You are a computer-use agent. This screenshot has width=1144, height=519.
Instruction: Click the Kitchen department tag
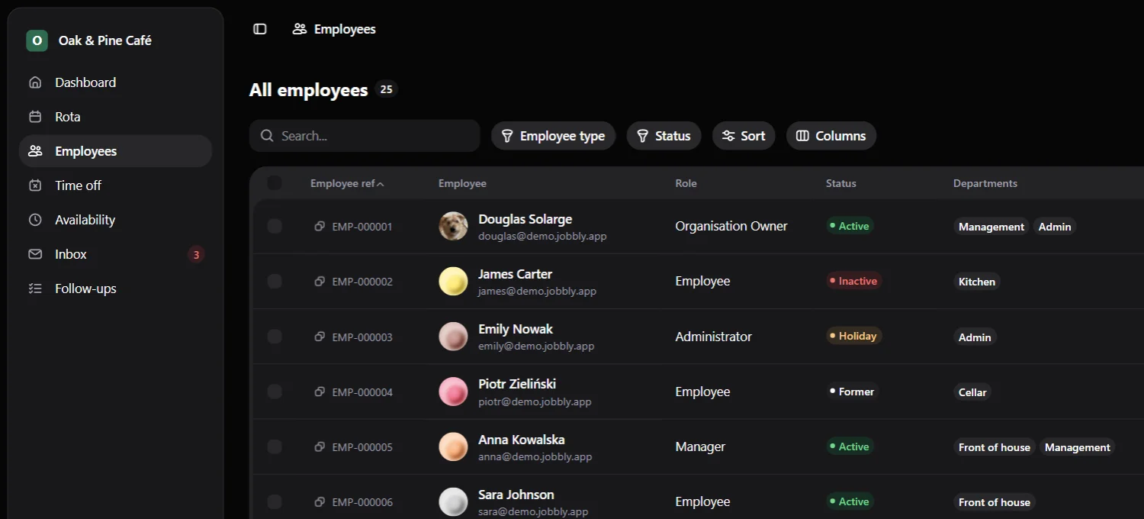[x=977, y=282]
